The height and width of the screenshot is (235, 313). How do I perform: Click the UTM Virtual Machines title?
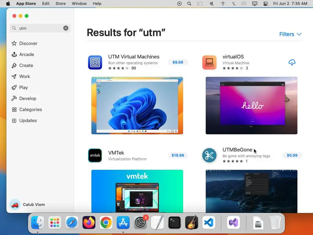pyautogui.click(x=134, y=57)
